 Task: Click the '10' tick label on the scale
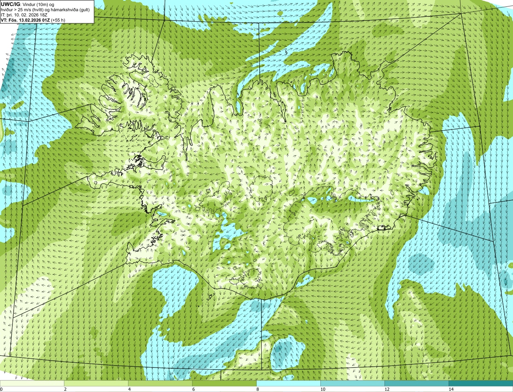[x=323, y=389]
